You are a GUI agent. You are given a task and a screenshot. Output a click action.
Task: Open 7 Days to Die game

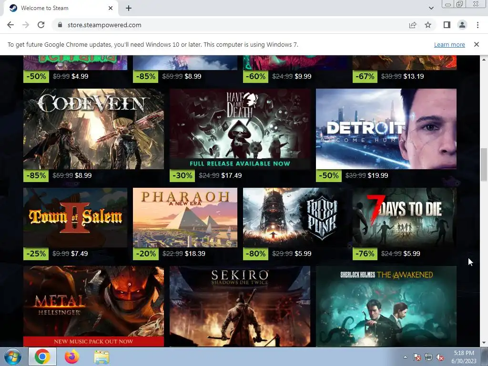pos(405,217)
